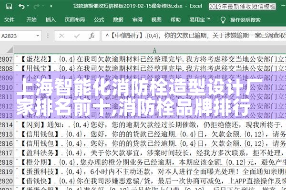Select row header 2817
Image resolution: width=286 pixels, height=190 pixels.
[x=7, y=153]
